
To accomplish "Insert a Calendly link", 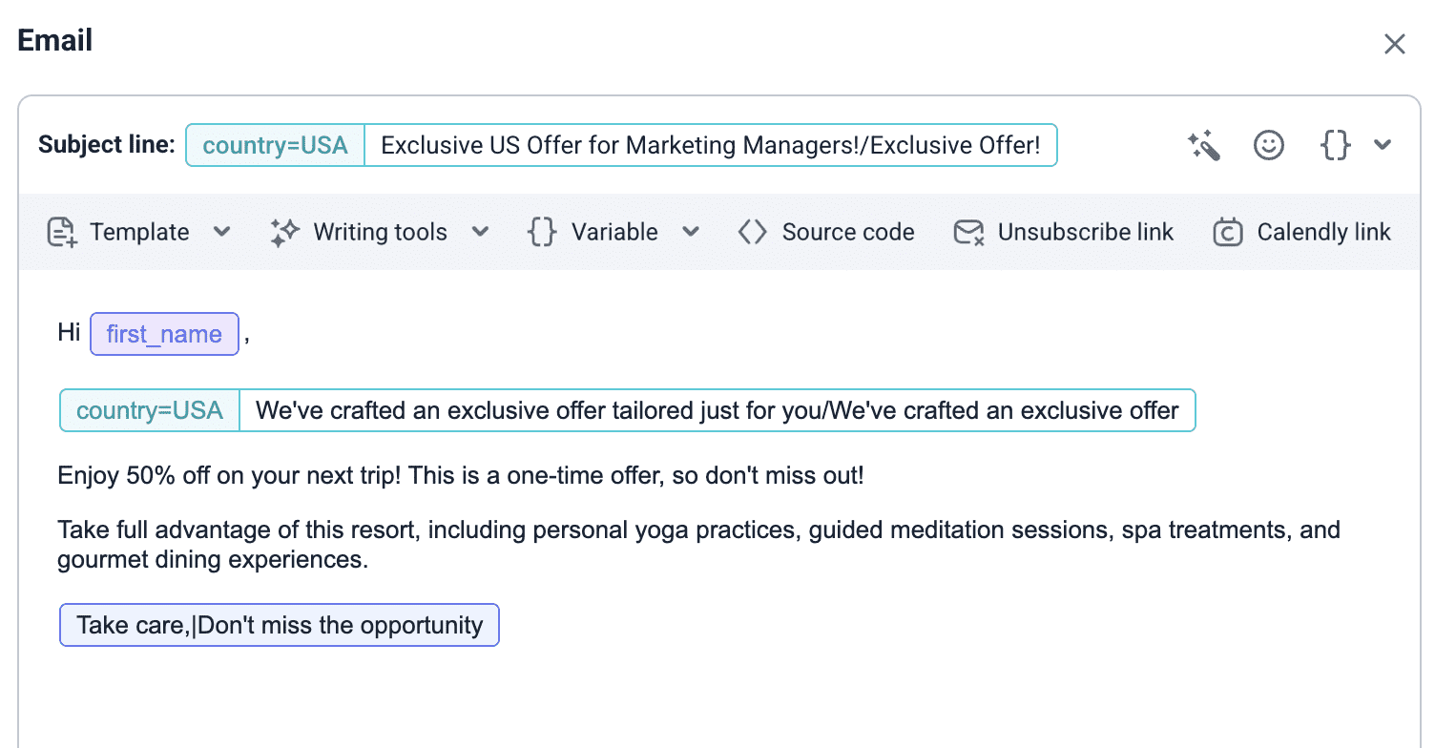I will [1323, 233].
